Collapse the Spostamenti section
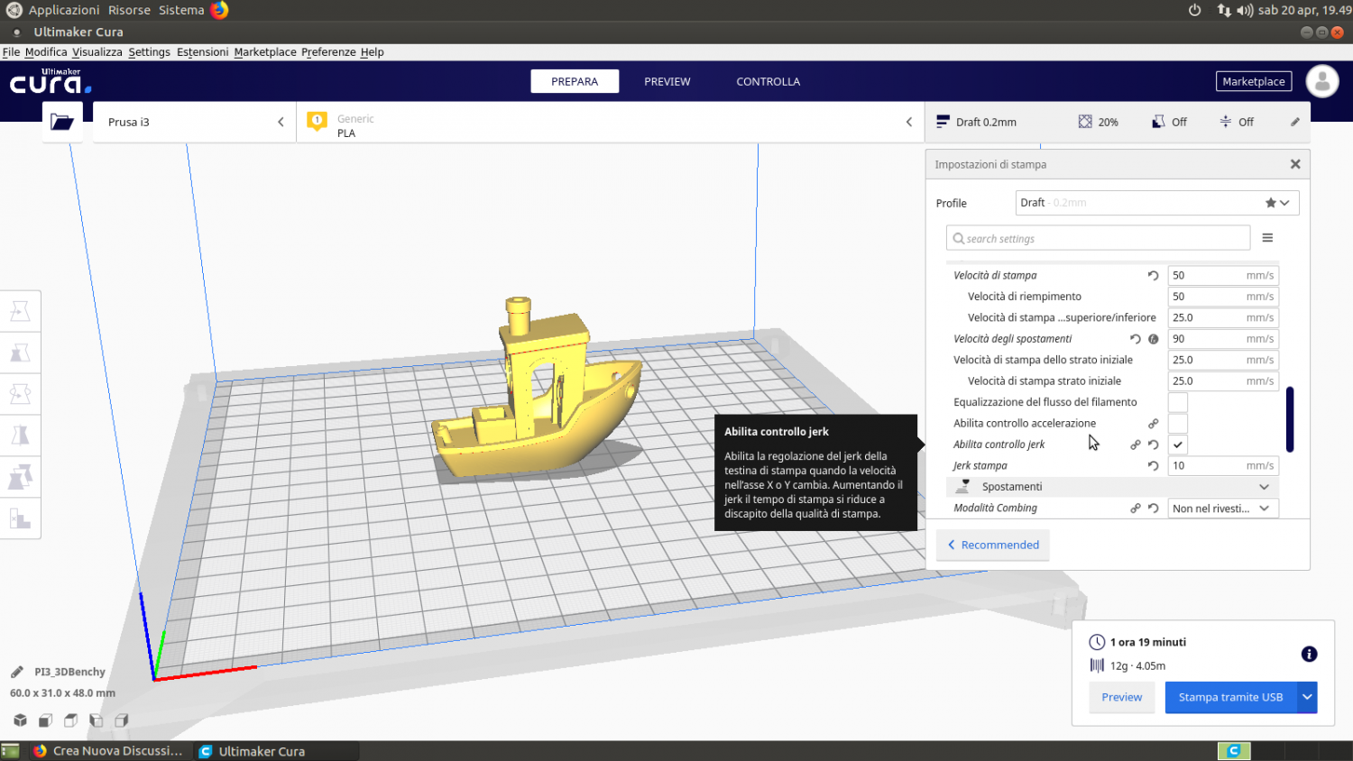The height and width of the screenshot is (761, 1353). [1264, 487]
